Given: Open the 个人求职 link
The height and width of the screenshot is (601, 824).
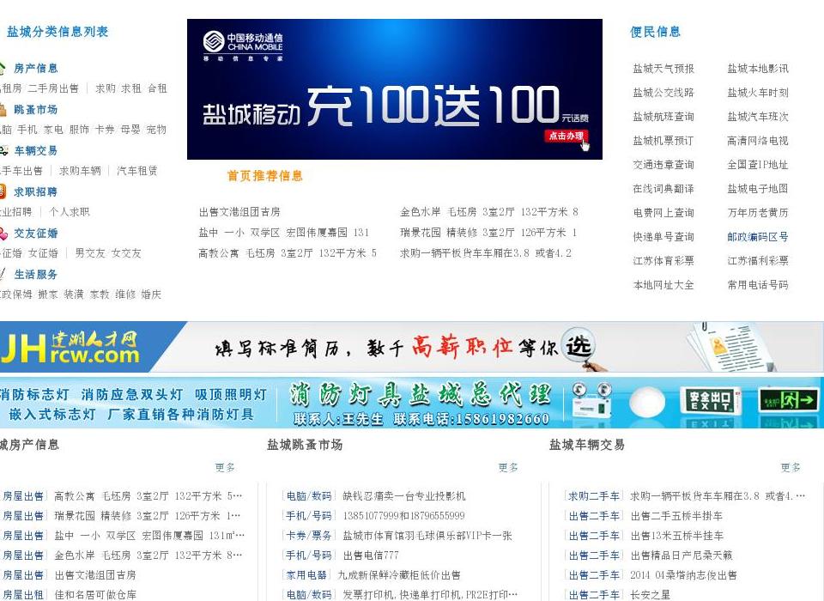Looking at the screenshot, I should pyautogui.click(x=70, y=212).
